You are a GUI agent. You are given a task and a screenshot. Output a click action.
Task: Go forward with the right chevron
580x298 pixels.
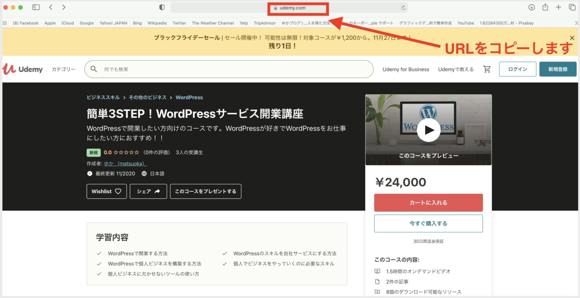[x=63, y=7]
